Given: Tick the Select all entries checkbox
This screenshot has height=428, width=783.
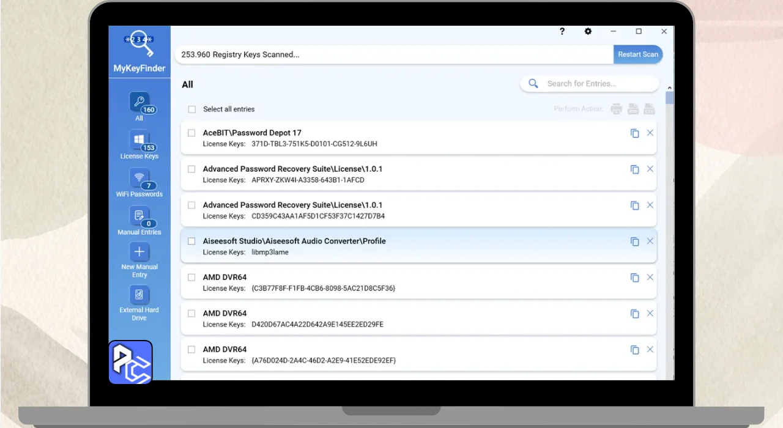Looking at the screenshot, I should point(191,109).
